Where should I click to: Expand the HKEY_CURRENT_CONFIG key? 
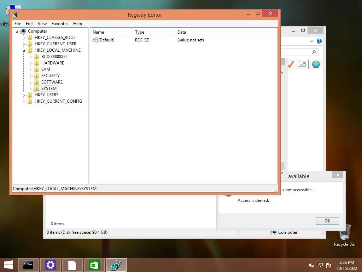[x=24, y=101]
